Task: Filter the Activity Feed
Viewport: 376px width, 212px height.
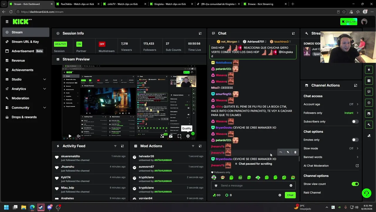Action: click(x=115, y=146)
